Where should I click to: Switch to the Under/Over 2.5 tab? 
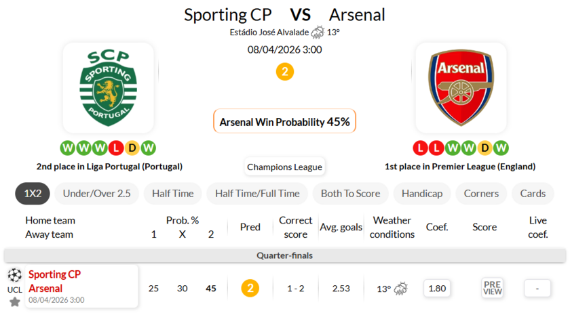pos(96,194)
